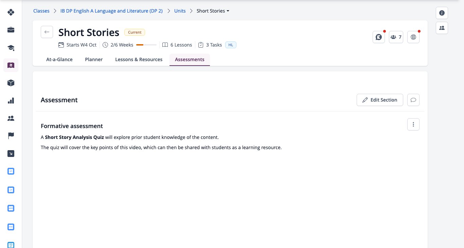Open the flag icon in sidebar

click(11, 136)
